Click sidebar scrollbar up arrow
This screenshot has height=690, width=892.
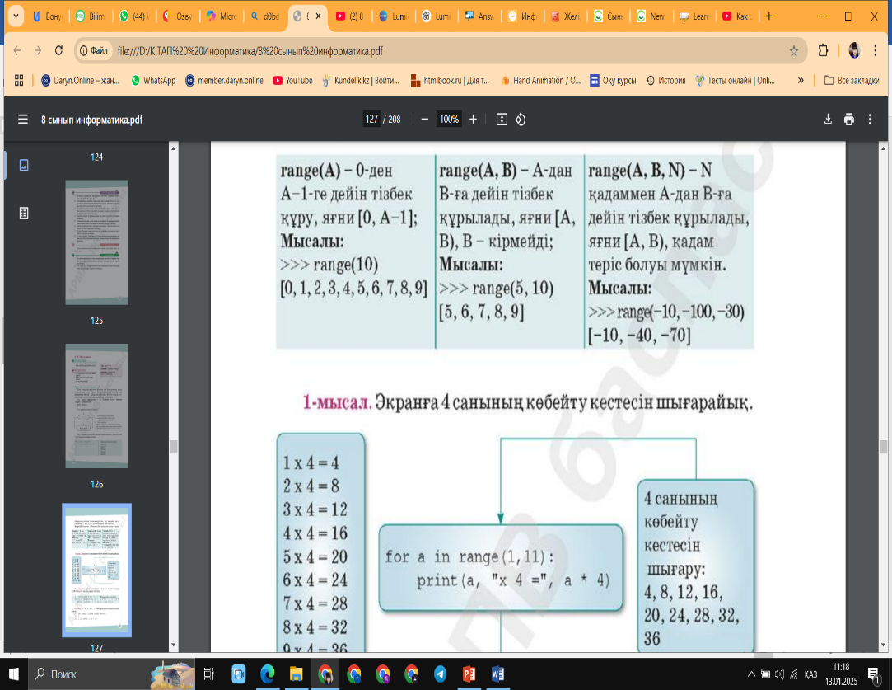(174, 148)
